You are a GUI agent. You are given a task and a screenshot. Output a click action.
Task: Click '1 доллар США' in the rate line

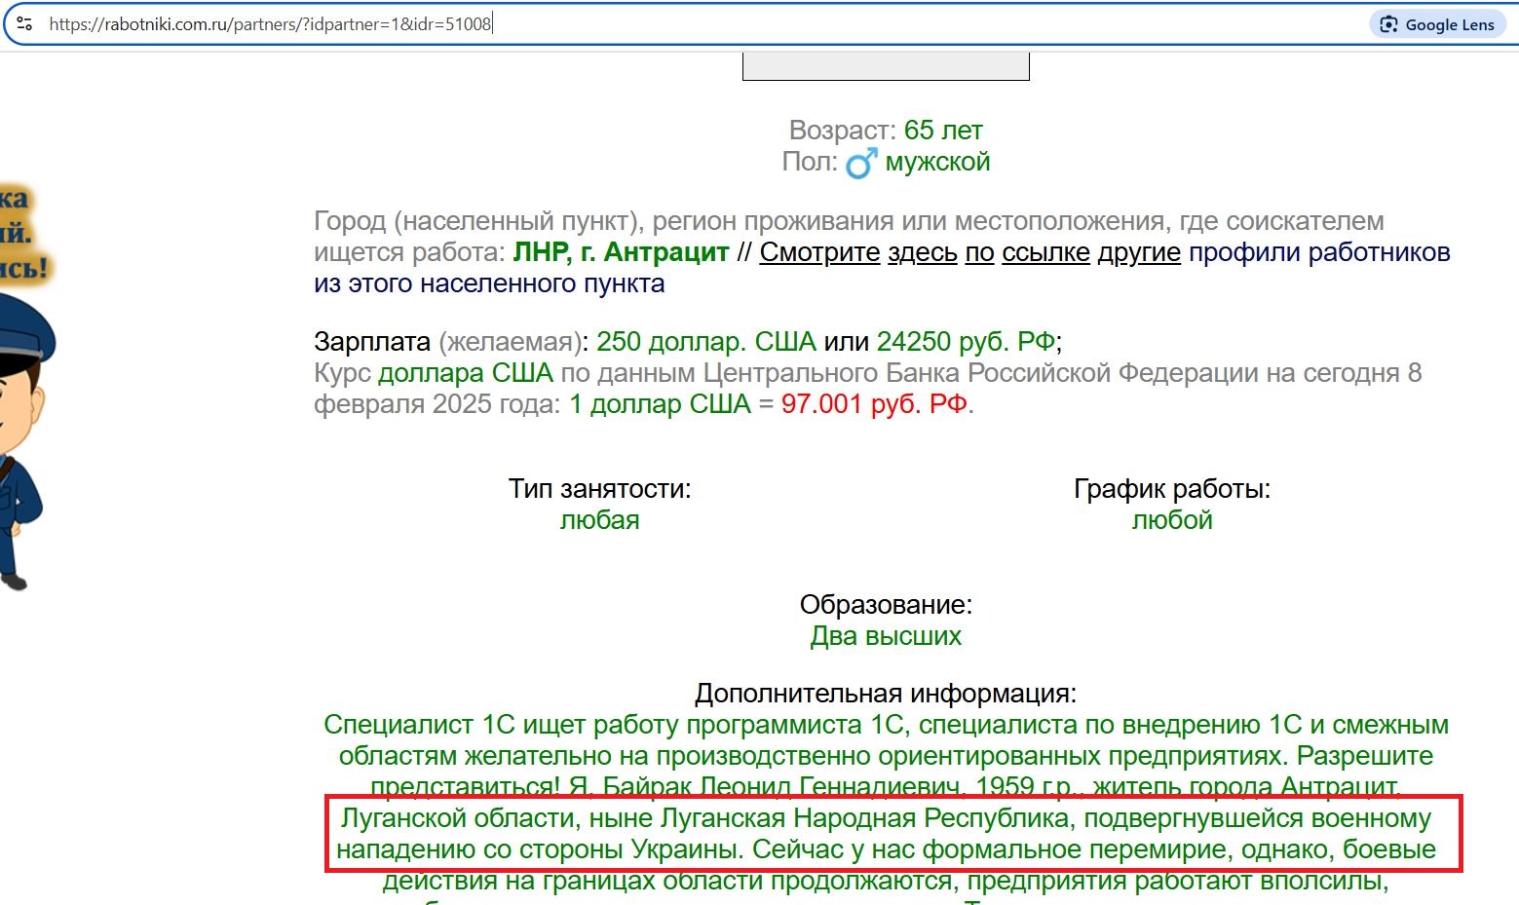660,404
